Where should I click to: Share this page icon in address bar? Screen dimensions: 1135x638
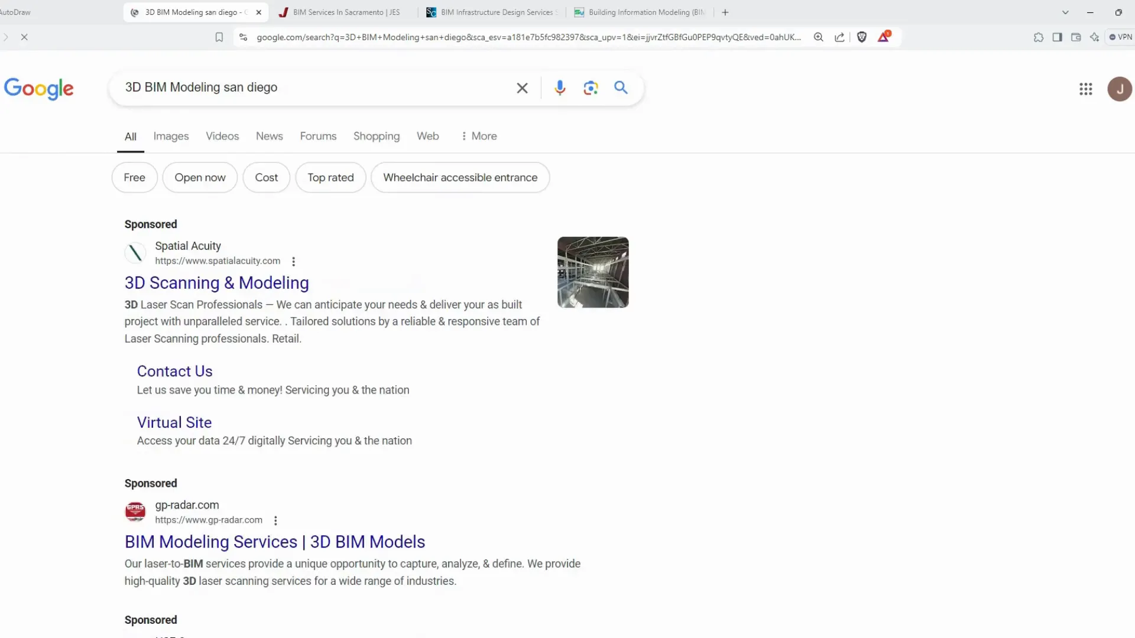tap(839, 37)
